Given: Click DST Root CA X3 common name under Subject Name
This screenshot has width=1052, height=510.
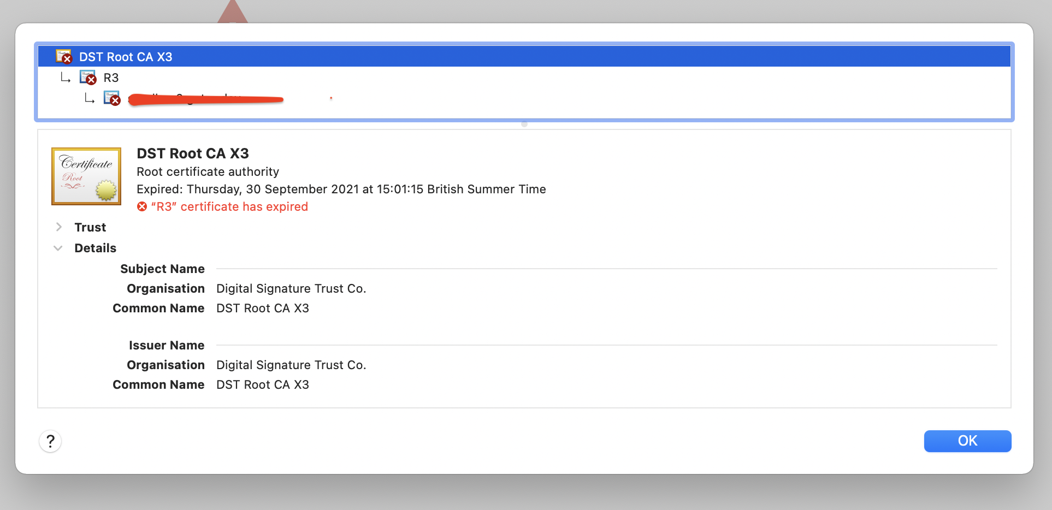Looking at the screenshot, I should point(263,308).
